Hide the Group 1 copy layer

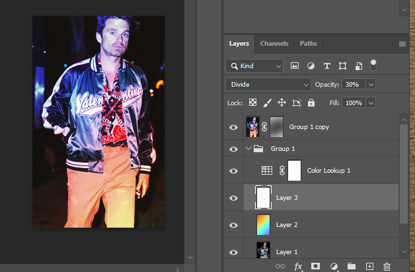(x=233, y=127)
